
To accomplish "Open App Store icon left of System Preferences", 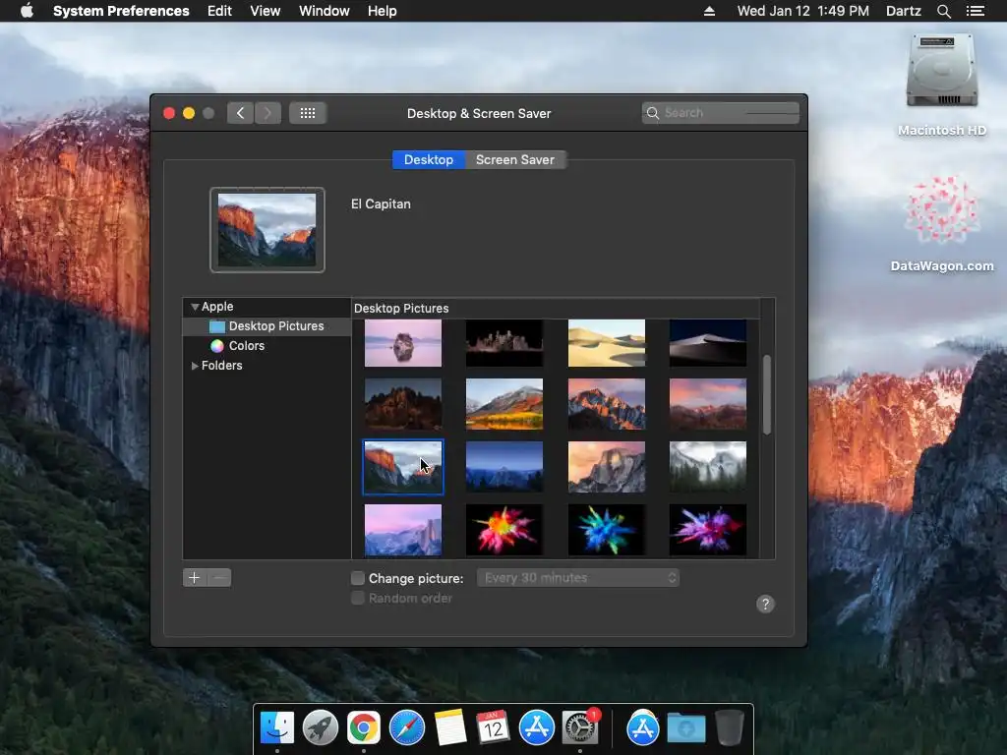I will (x=536, y=727).
